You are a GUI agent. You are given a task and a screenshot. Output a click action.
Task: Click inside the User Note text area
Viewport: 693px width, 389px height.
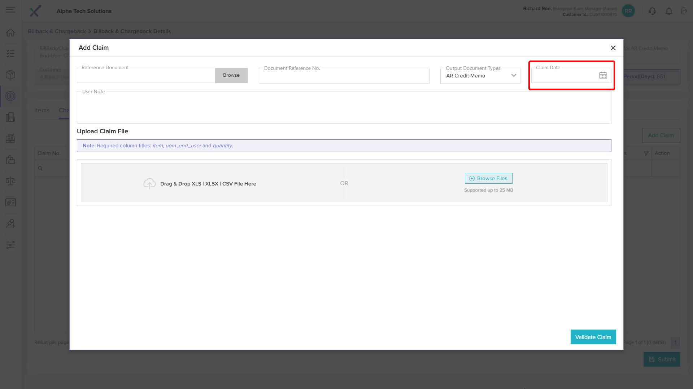(x=344, y=108)
